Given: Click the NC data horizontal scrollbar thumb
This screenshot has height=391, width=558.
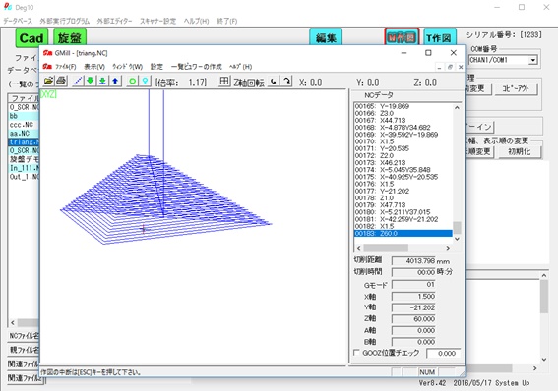Looking at the screenshot, I should (x=386, y=248).
